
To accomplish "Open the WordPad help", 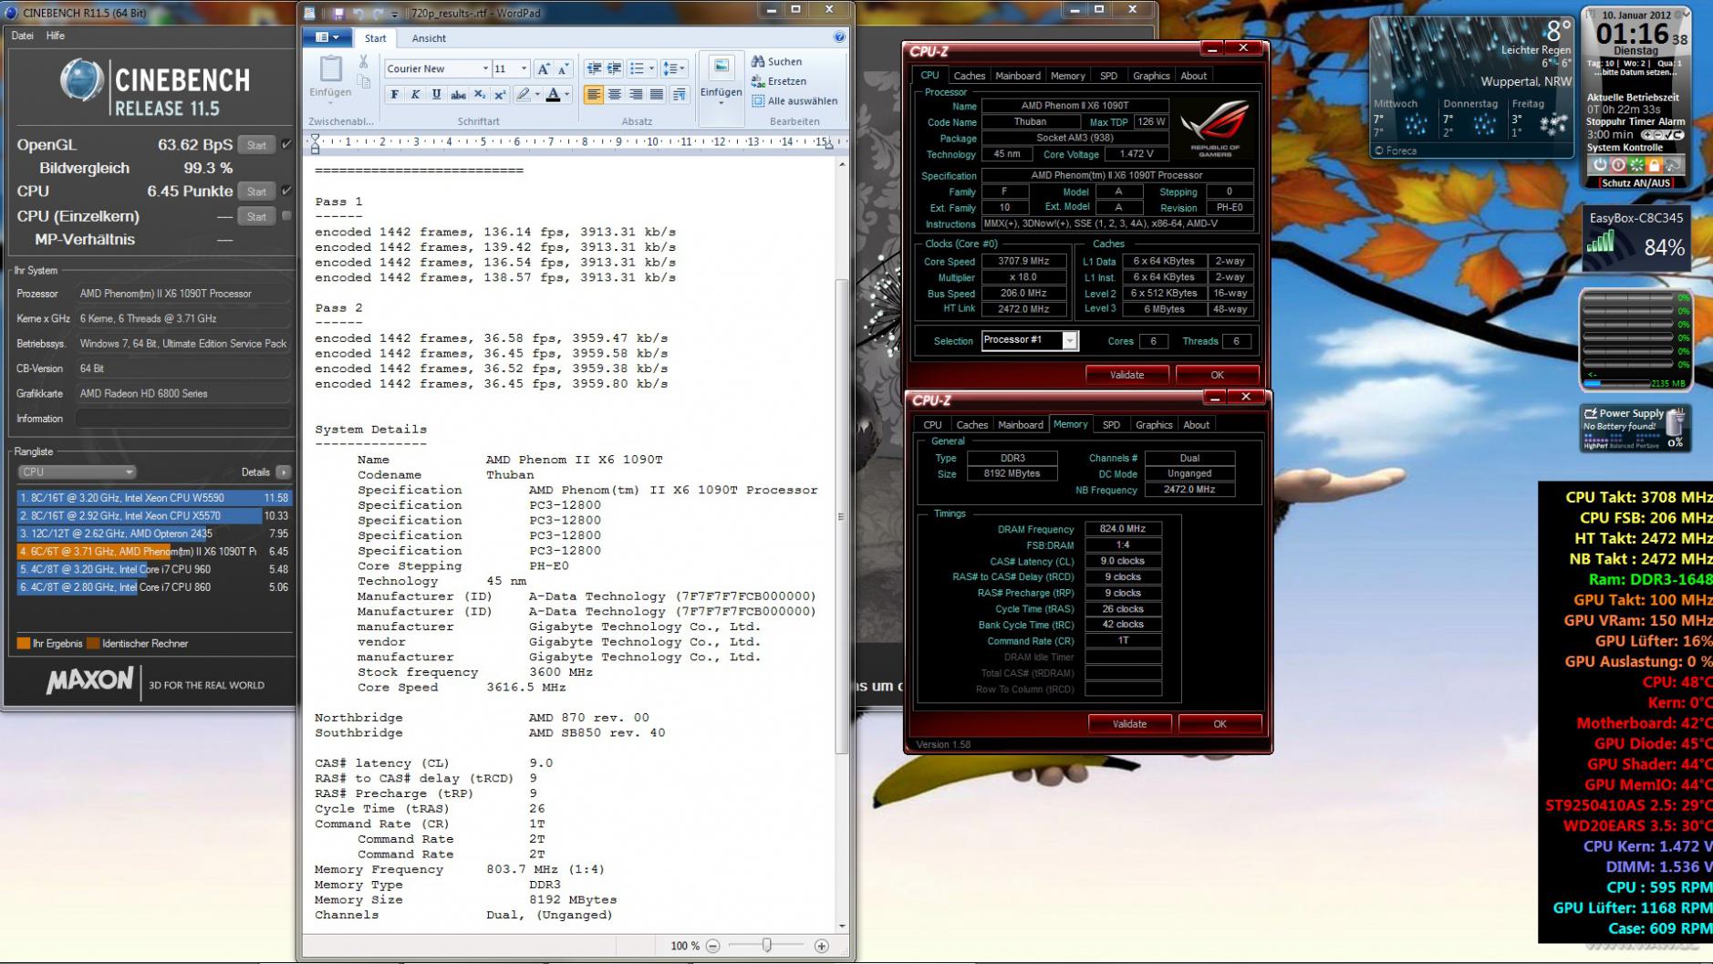I will (839, 37).
